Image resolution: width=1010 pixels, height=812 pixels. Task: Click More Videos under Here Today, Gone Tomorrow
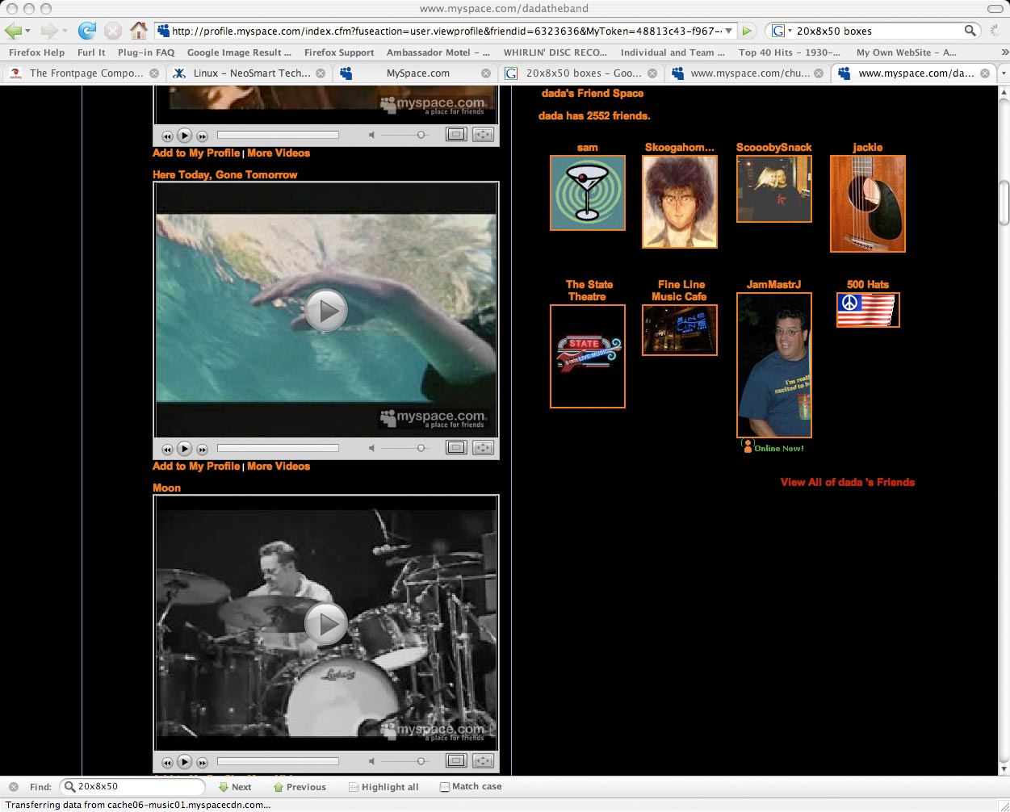(x=279, y=467)
